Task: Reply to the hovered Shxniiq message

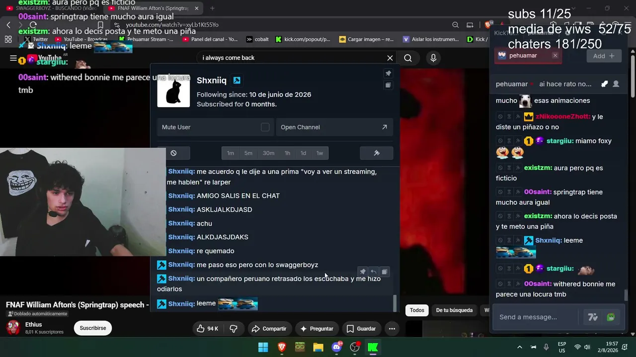Action: (x=374, y=272)
